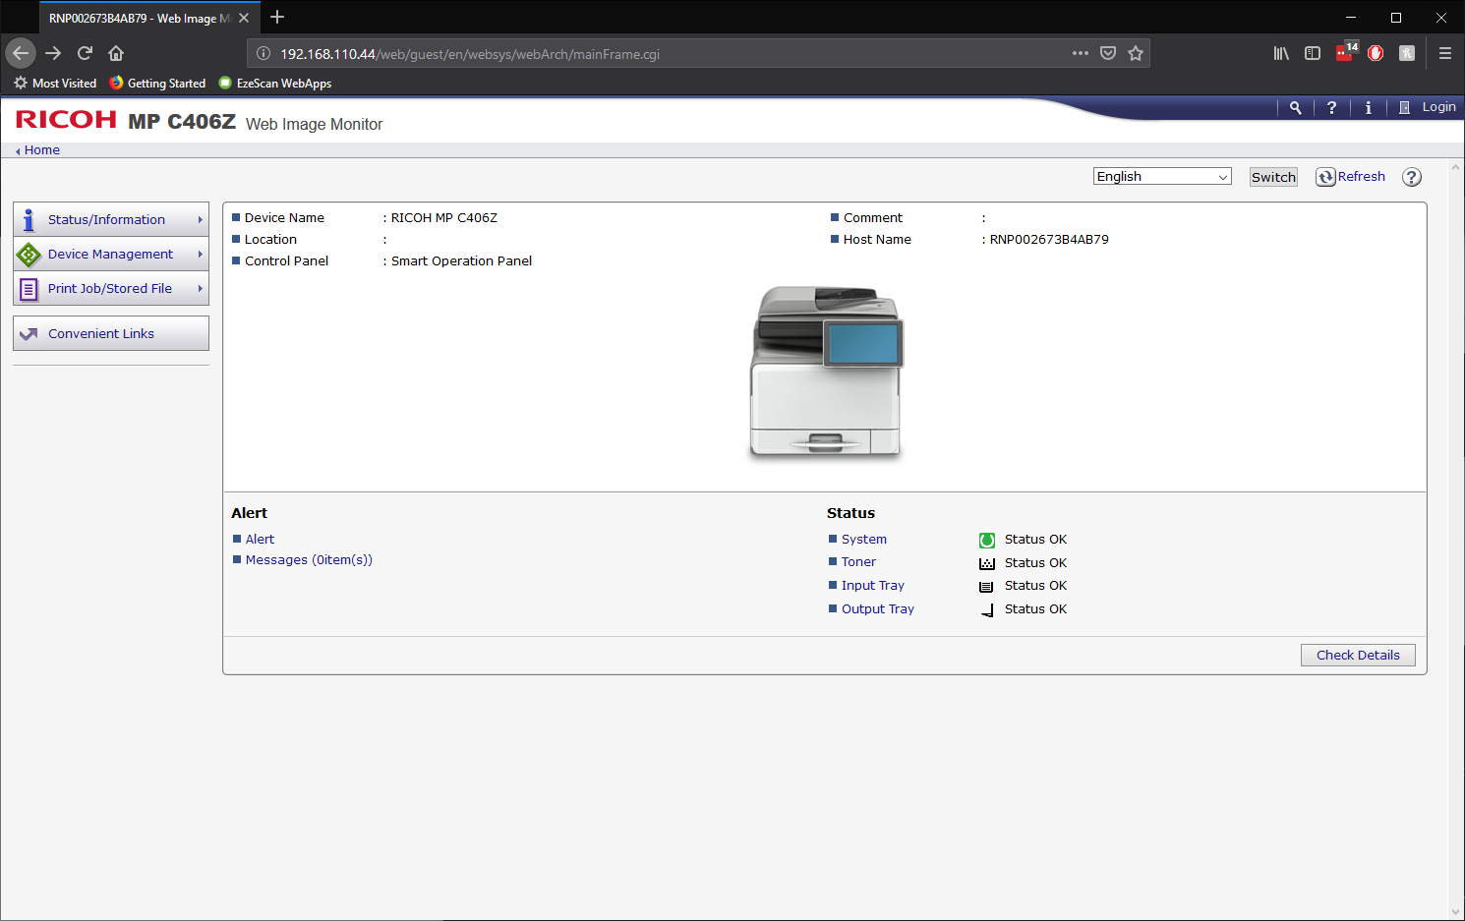Screen dimensions: 1465x921
Task: Open the language dropdown showing English
Action: pos(1161,177)
